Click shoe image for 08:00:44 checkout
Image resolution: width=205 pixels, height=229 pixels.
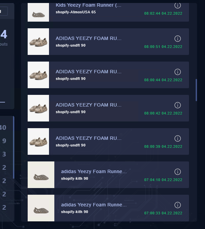[38, 75]
